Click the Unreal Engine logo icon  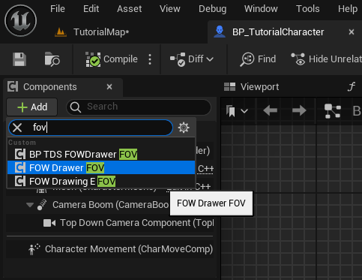pyautogui.click(x=20, y=20)
